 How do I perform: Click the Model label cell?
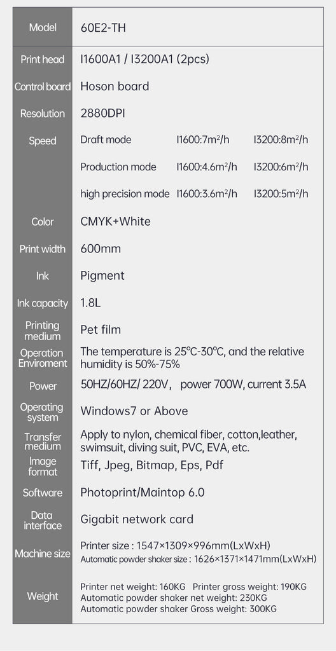43,27
